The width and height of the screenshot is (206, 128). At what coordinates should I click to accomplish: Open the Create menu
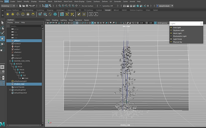tap(13, 1)
